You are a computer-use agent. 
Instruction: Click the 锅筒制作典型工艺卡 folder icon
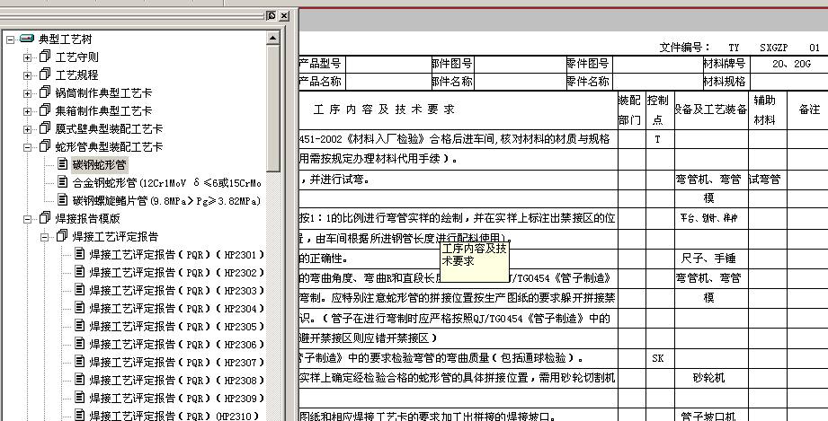45,92
